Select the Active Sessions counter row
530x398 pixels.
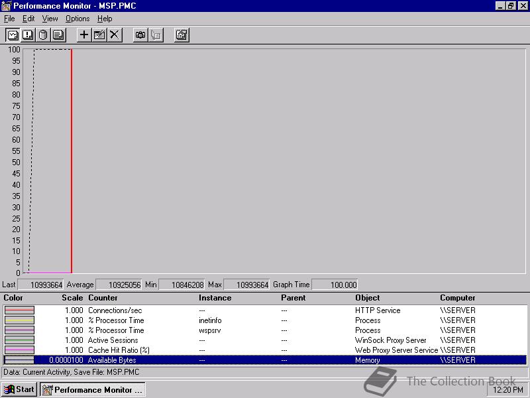coord(265,340)
